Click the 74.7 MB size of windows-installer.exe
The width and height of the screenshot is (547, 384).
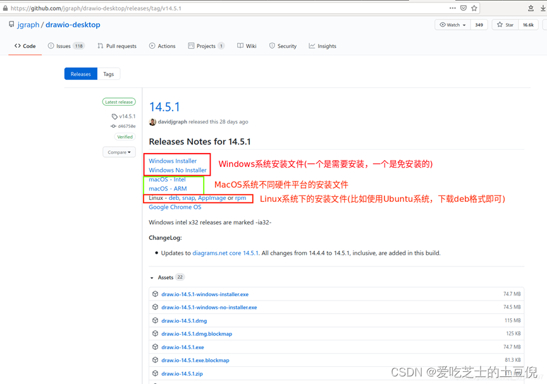[512, 294]
